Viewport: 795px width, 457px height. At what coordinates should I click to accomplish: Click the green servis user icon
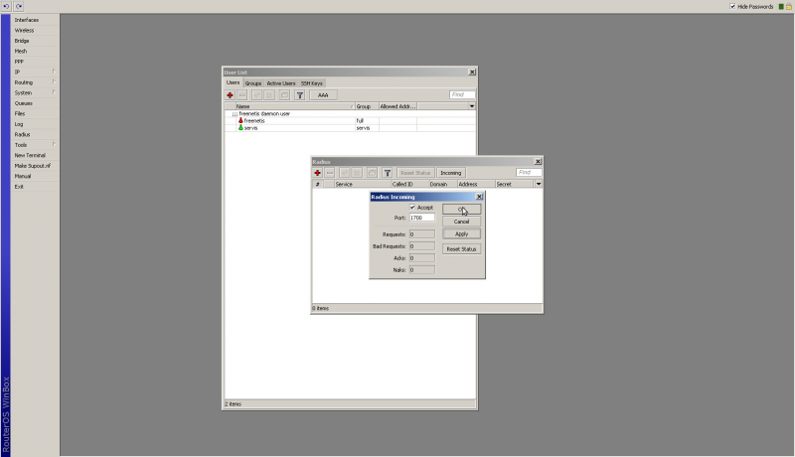pyautogui.click(x=240, y=127)
